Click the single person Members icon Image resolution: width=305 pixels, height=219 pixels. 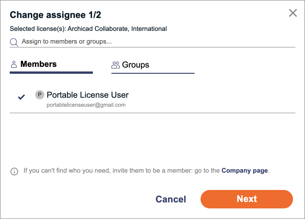point(14,64)
